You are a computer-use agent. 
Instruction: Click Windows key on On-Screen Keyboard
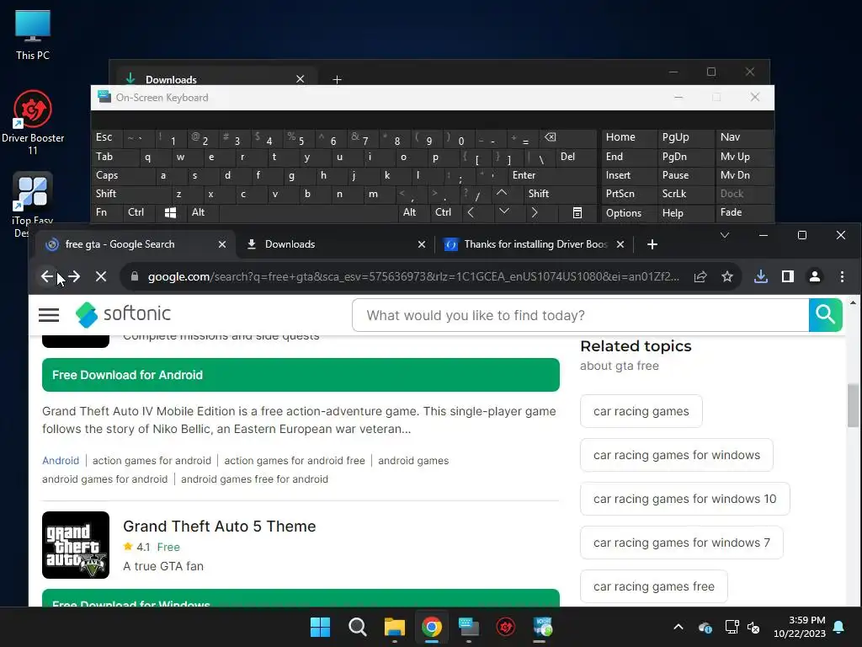pos(170,212)
